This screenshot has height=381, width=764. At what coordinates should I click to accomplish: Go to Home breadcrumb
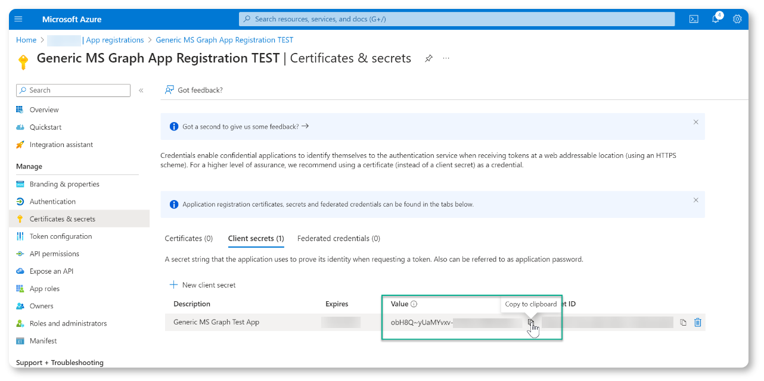coord(26,40)
